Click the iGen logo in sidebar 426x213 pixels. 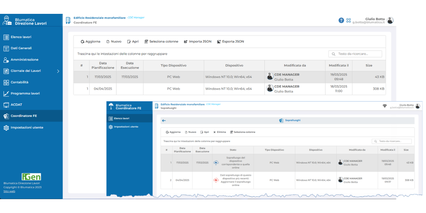click(31, 177)
